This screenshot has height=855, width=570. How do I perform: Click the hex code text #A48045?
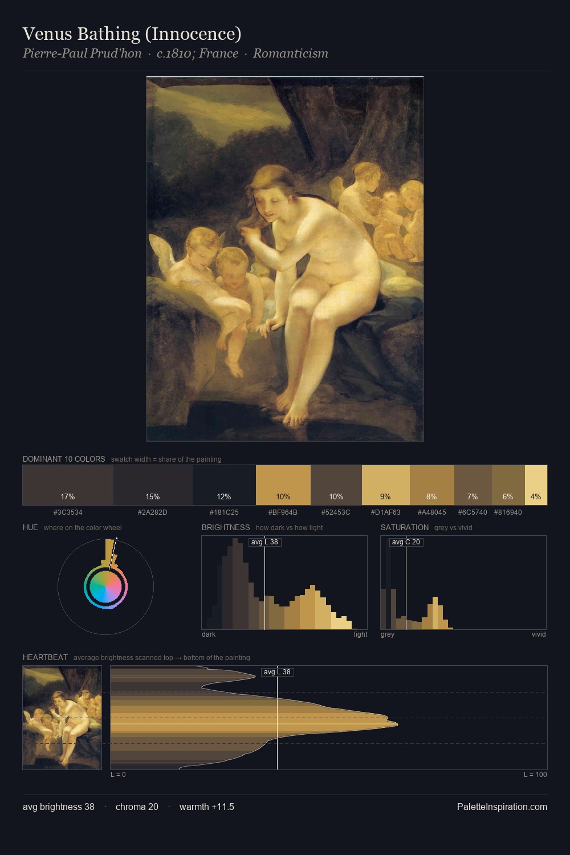tap(432, 512)
